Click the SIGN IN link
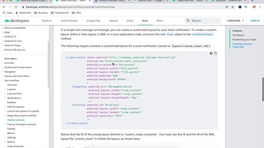 [255, 21]
